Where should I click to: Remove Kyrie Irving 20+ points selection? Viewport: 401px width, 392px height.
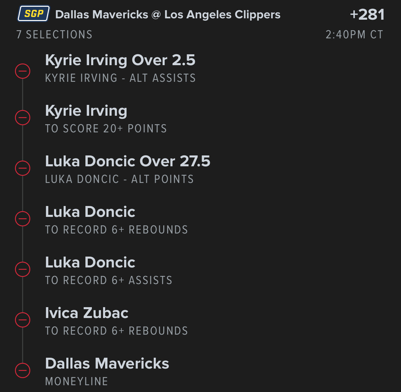[x=23, y=118]
